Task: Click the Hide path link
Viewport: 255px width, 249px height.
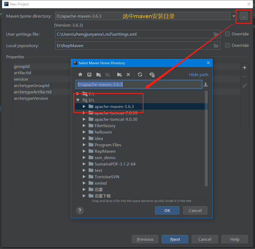Action: pos(198,74)
